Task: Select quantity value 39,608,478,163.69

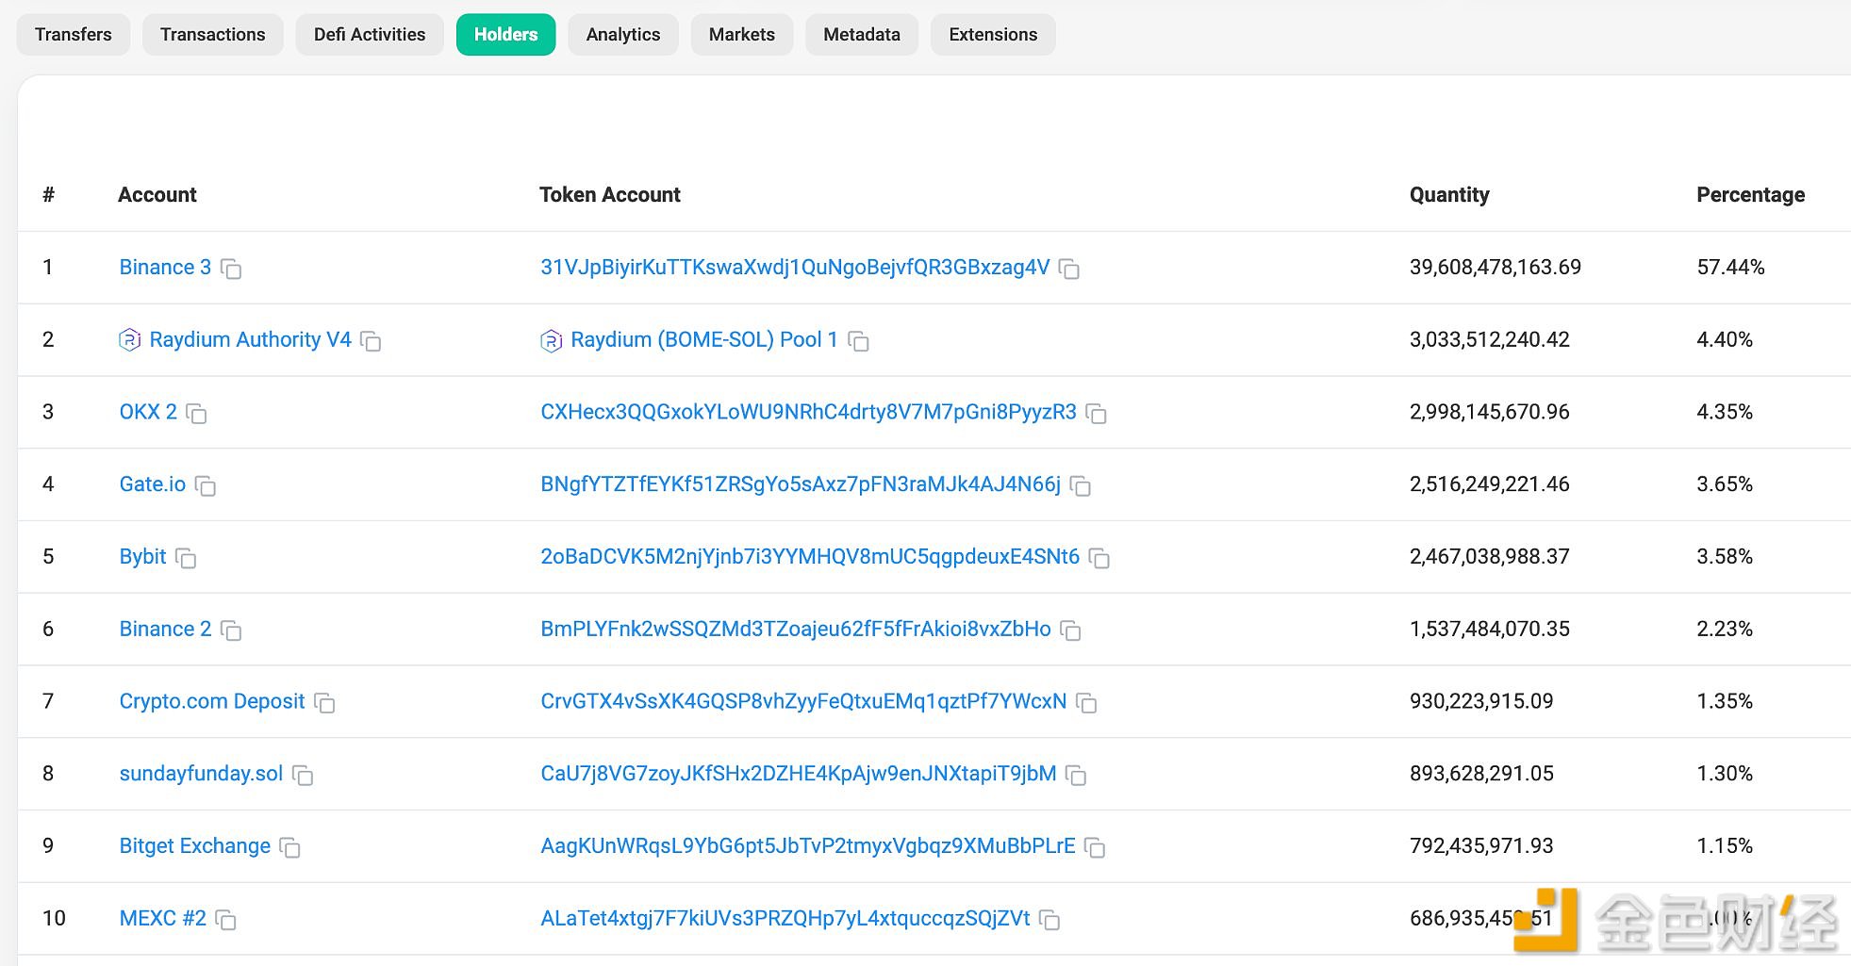Action: pos(1496,268)
